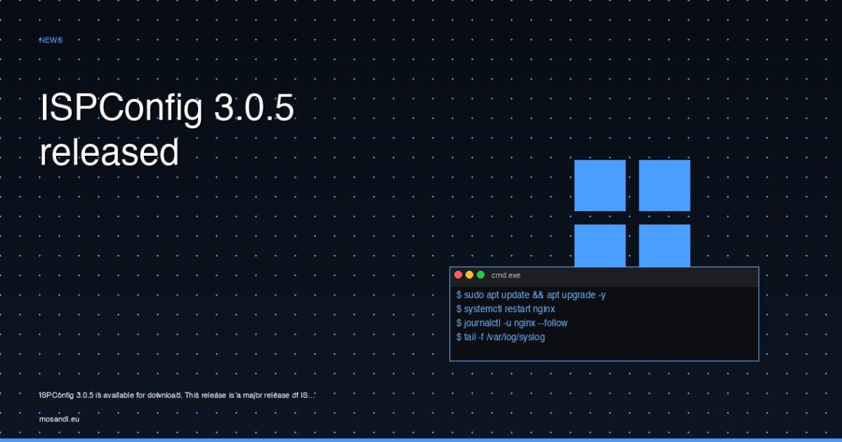Click the green maximize dot in cmd.exe
The width and height of the screenshot is (842, 442).
(481, 274)
